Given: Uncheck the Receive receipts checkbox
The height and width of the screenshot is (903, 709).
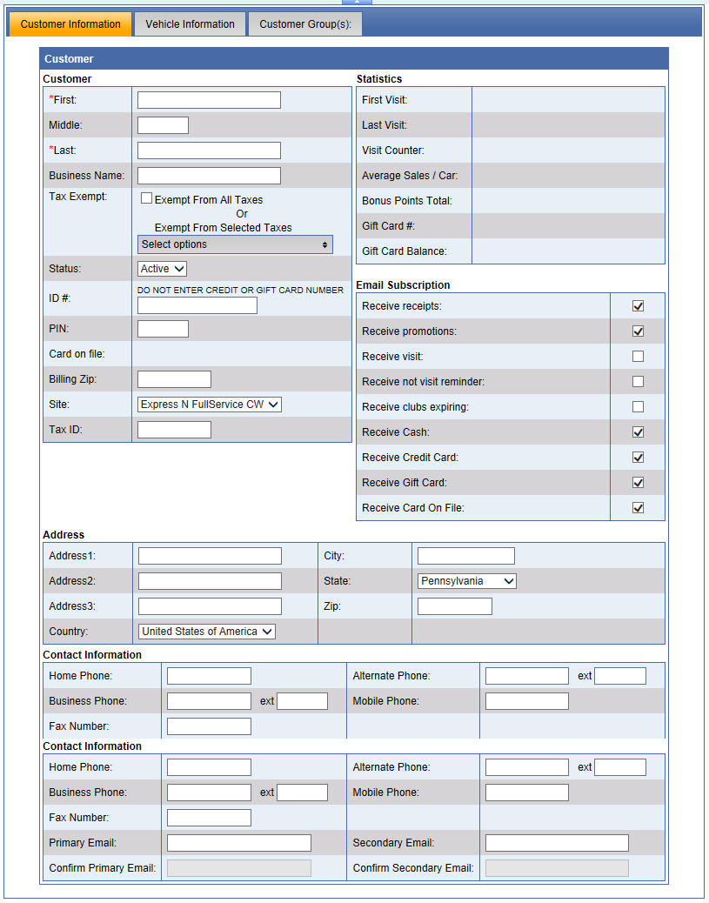Looking at the screenshot, I should [x=638, y=306].
